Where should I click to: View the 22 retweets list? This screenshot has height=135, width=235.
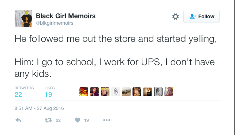pyautogui.click(x=24, y=92)
